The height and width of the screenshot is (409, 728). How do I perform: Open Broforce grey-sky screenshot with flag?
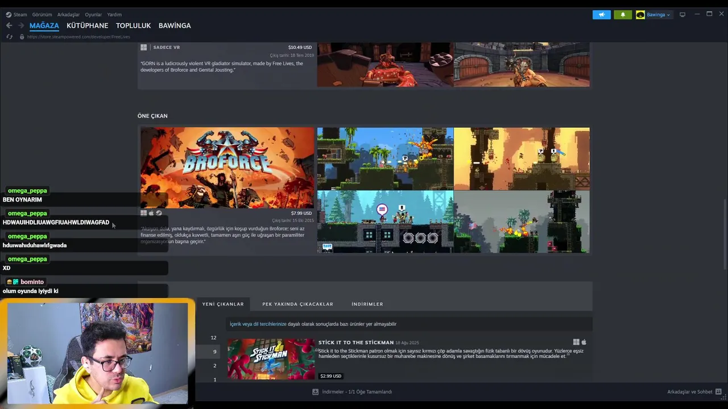click(522, 222)
